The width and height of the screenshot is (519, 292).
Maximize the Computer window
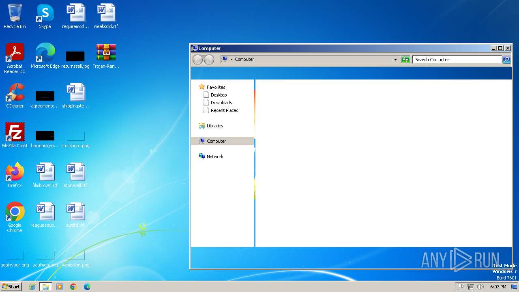point(500,48)
